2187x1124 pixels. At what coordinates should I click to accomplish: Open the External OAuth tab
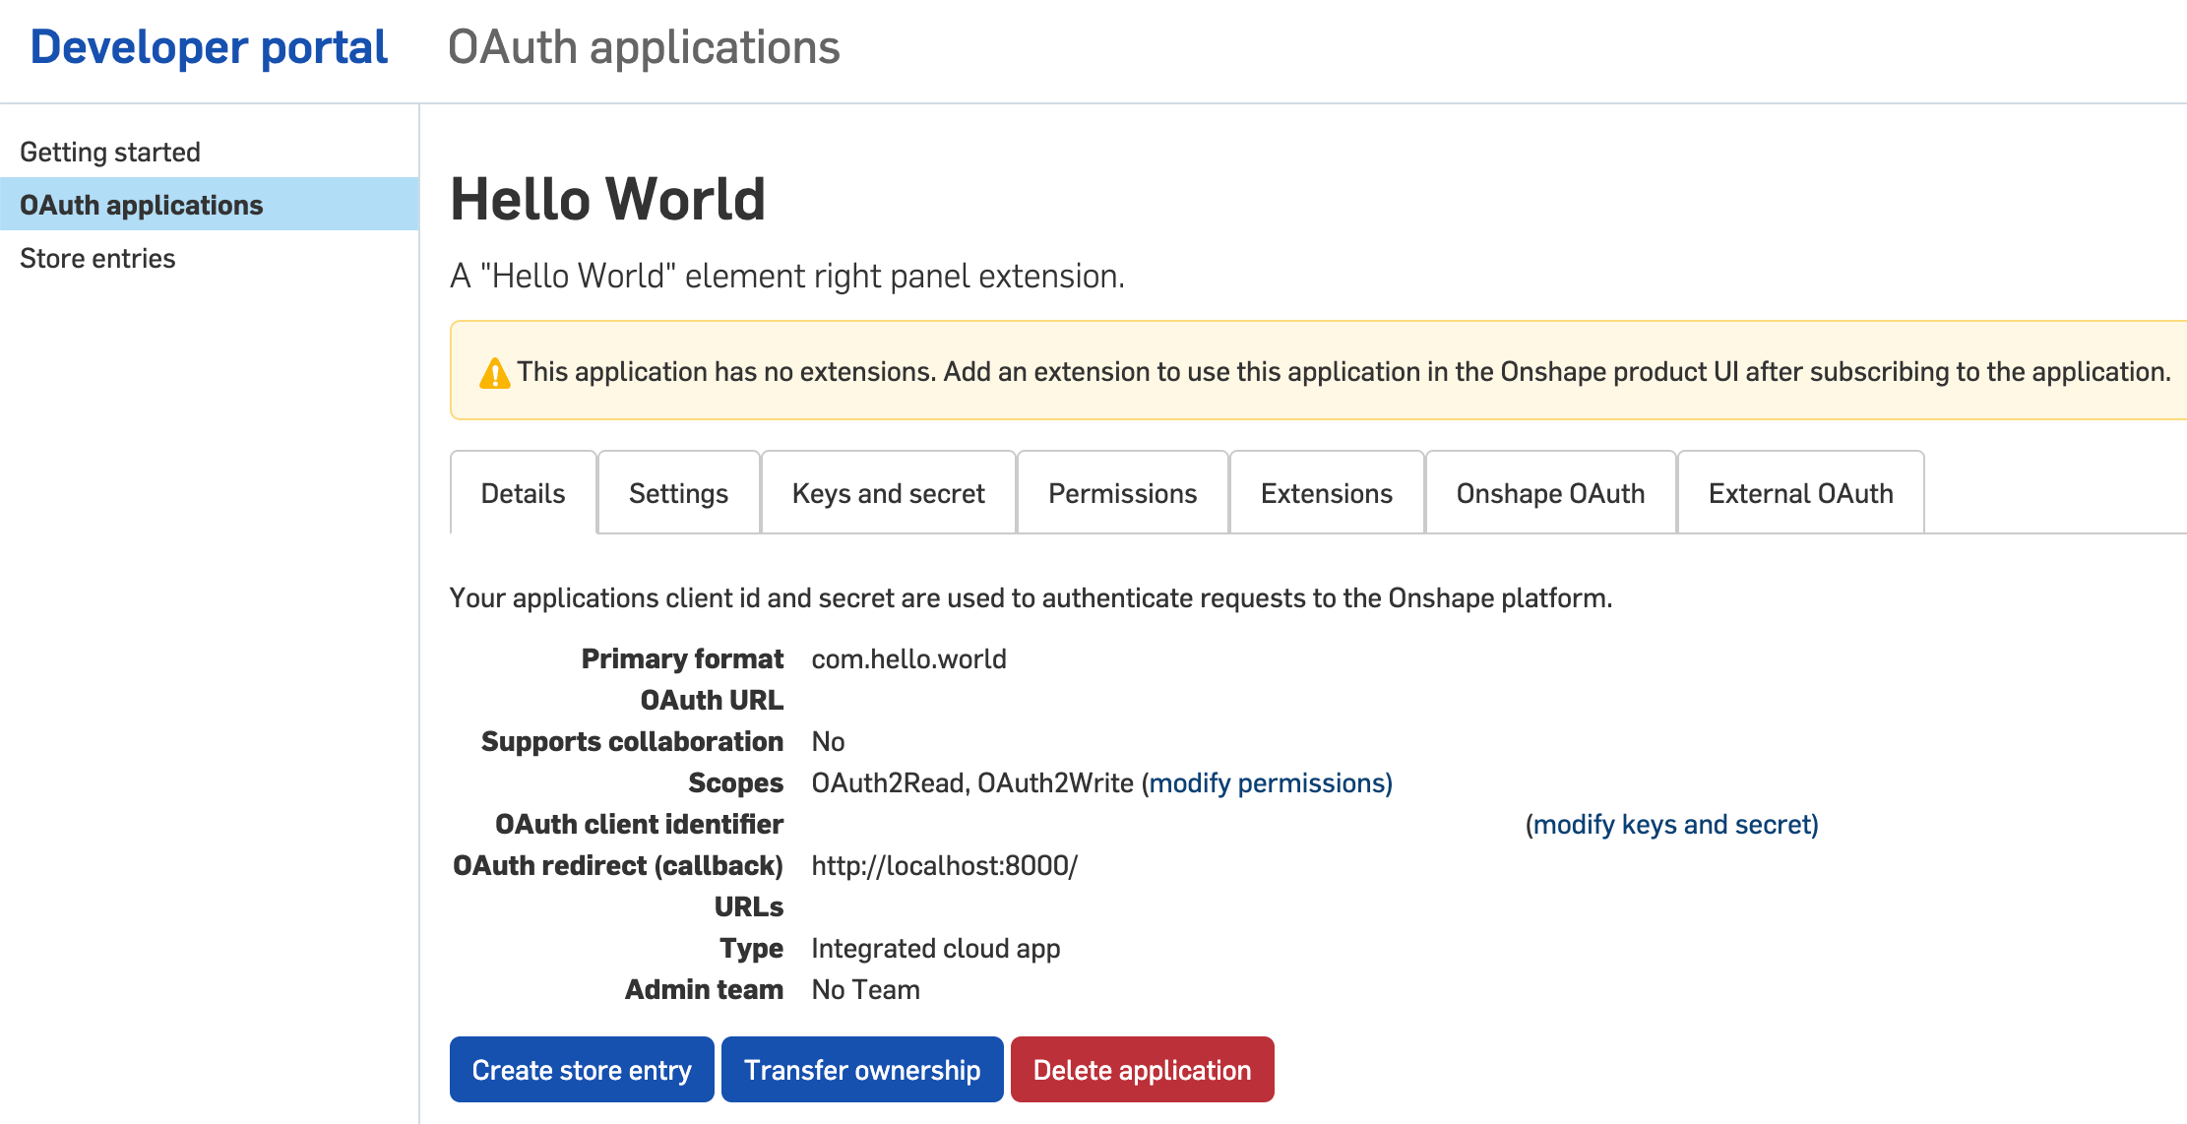[x=1800, y=493]
